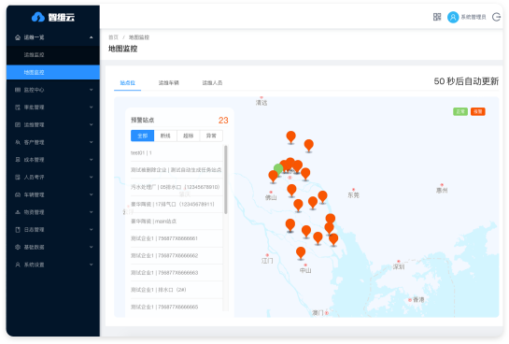Go to 首页 via breadcrumb
The height and width of the screenshot is (344, 509).
pyautogui.click(x=113, y=37)
